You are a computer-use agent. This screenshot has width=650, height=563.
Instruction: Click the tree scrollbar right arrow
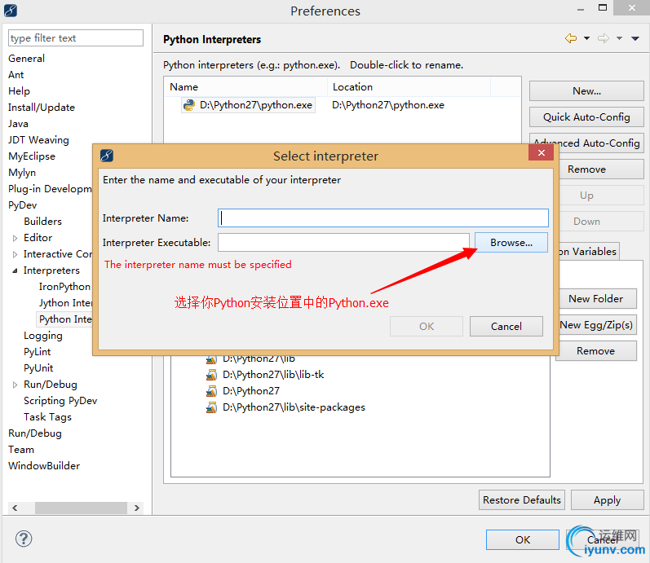pos(137,508)
